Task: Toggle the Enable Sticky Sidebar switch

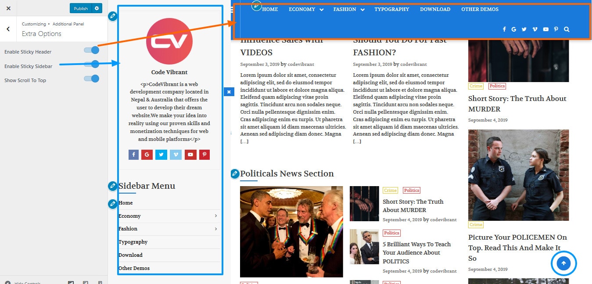Action: point(92,65)
